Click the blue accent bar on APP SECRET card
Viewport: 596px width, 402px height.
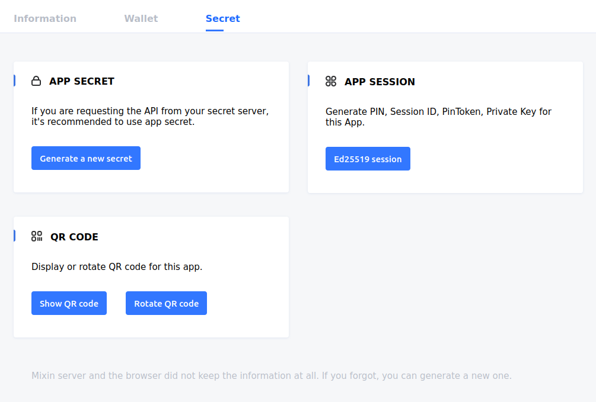pyautogui.click(x=14, y=81)
